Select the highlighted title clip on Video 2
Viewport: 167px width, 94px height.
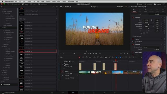click(x=115, y=67)
